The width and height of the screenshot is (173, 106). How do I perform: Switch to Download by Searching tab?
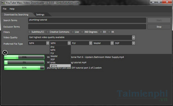click(16, 15)
